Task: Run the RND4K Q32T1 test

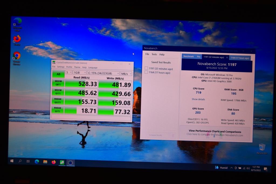Action: 58,101
